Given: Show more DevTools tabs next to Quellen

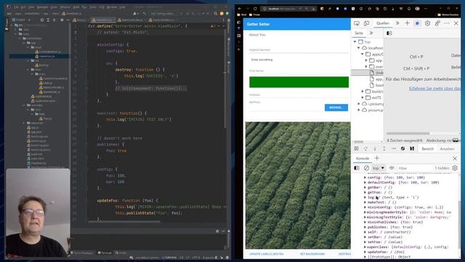Looking at the screenshot, I should (397, 23).
